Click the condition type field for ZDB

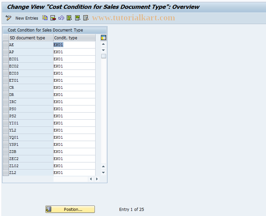pos(74,152)
